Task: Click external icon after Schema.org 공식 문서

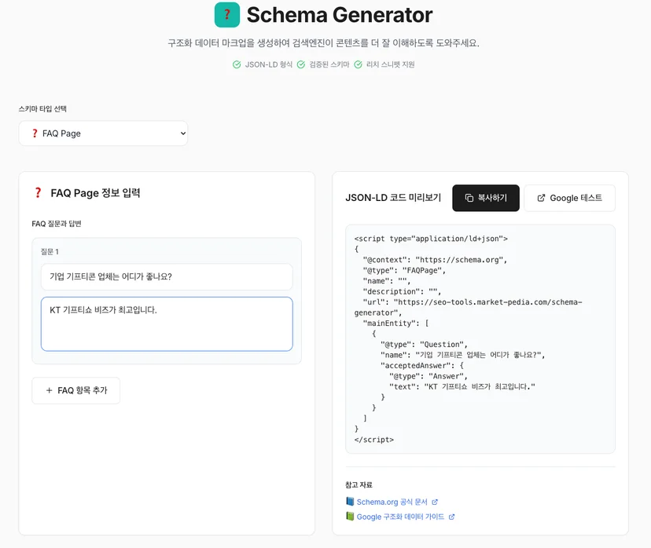Action: pos(435,502)
